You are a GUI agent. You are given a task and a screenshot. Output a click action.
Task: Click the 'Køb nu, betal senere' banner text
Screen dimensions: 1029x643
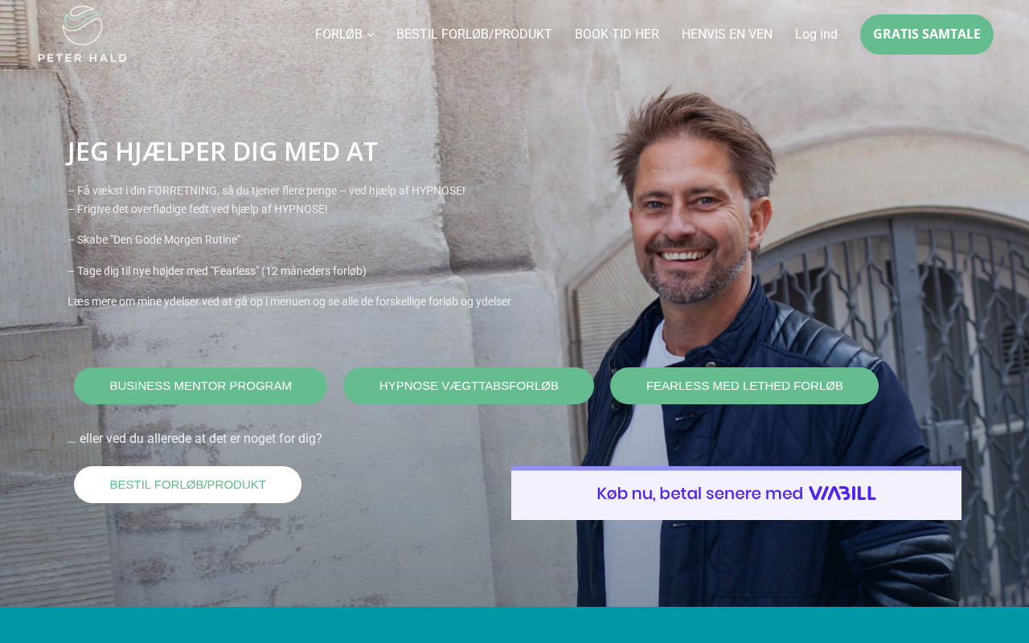click(x=699, y=494)
